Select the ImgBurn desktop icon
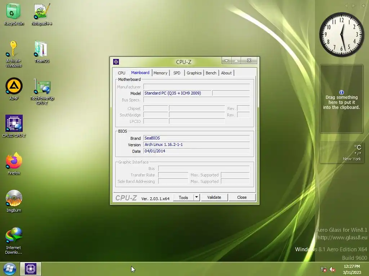The width and height of the screenshot is (369, 276). click(14, 201)
